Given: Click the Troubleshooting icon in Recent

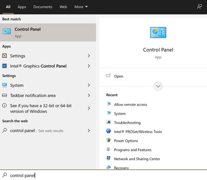Looking at the screenshot, I should 108,122.
